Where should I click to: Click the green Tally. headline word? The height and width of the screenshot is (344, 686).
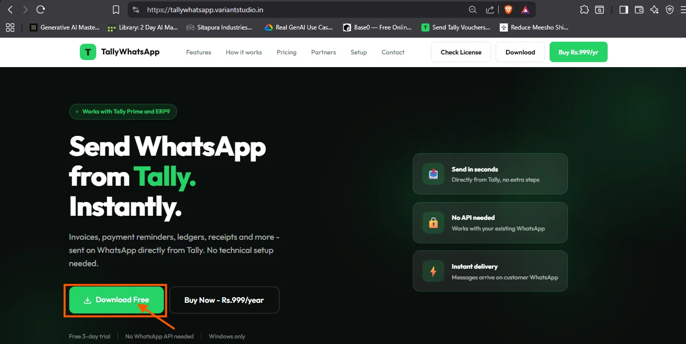(165, 178)
